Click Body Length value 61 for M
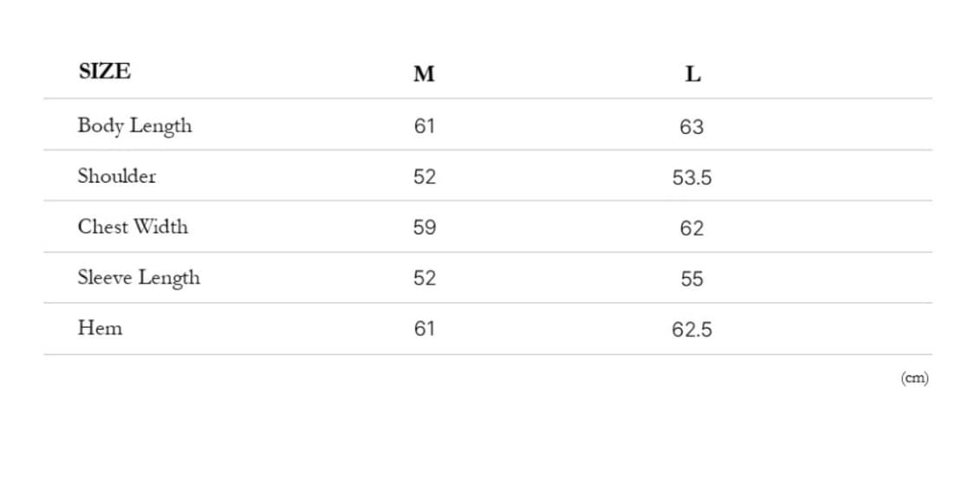The height and width of the screenshot is (482, 975). point(424,126)
